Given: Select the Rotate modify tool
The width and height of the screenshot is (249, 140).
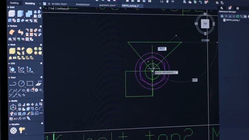Looking at the screenshot, I should (x=37, y=109).
